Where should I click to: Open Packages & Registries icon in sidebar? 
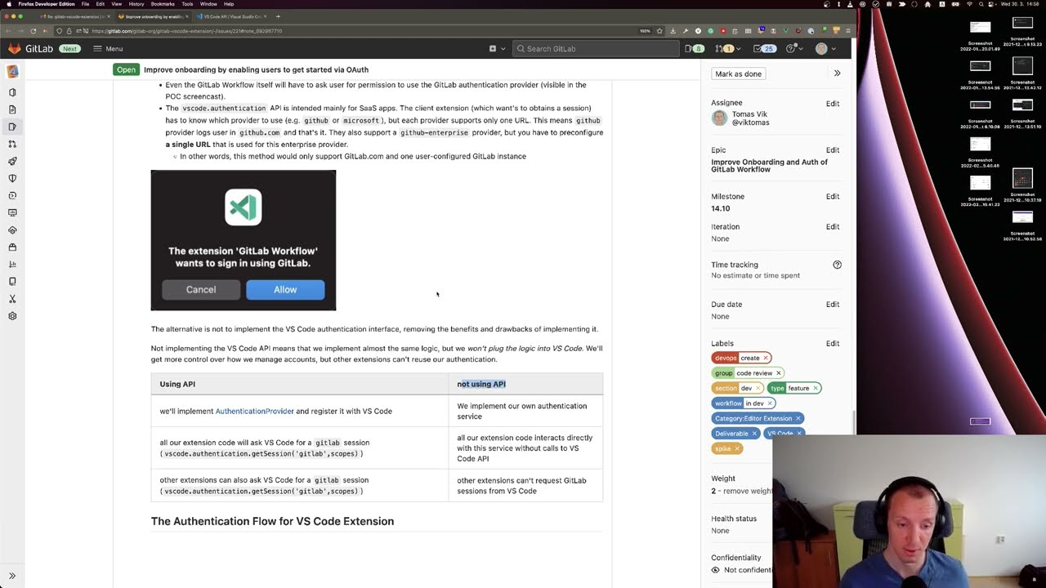(12, 247)
